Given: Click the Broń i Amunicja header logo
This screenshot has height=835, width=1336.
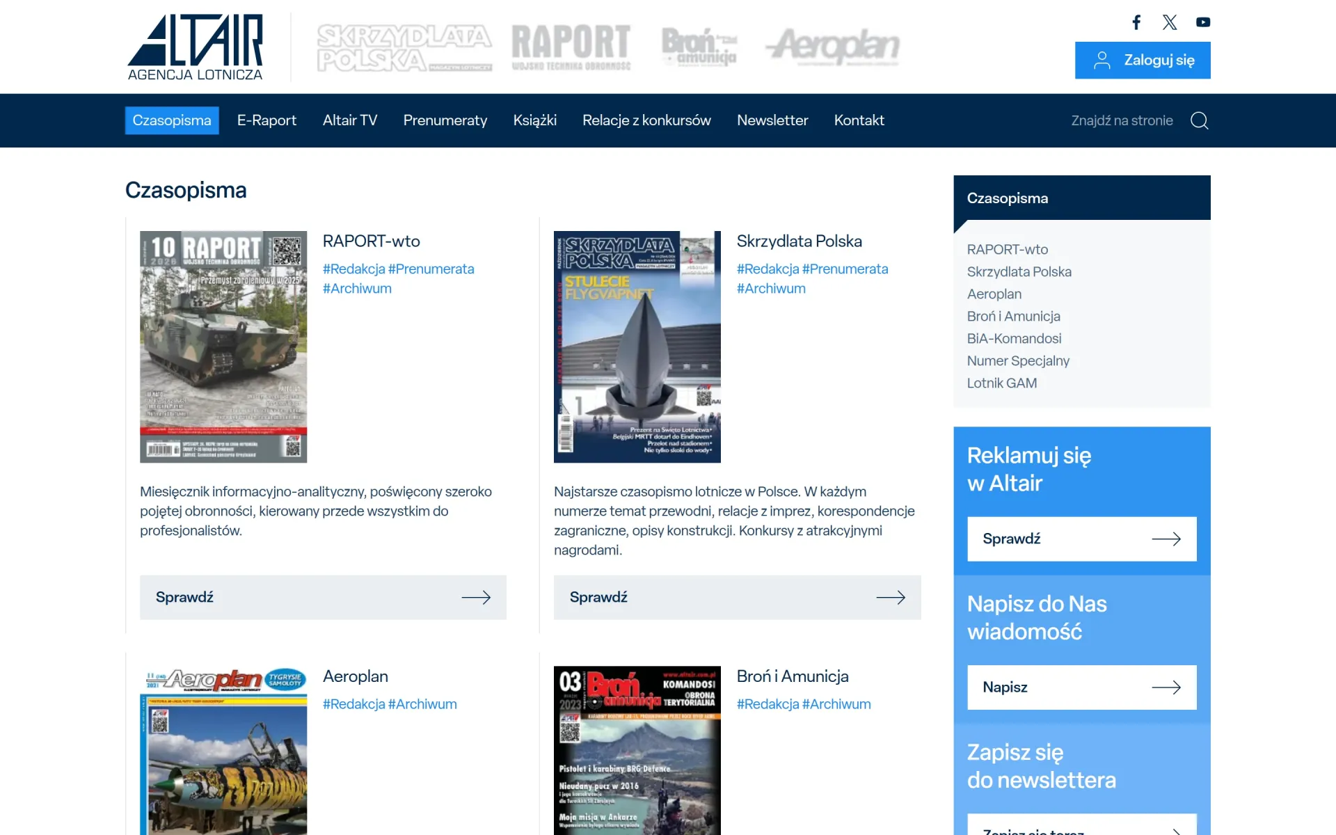Looking at the screenshot, I should (699, 47).
